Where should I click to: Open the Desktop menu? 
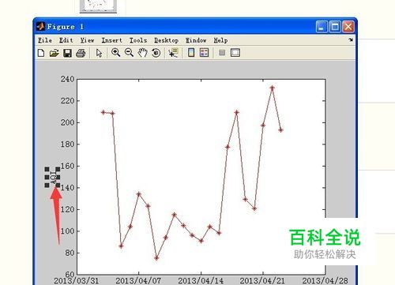pos(166,40)
